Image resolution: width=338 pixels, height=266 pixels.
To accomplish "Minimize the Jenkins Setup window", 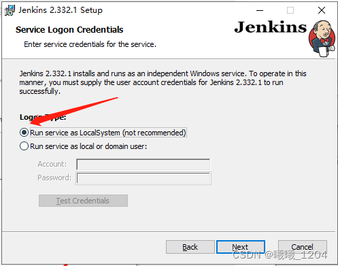I will click(260, 10).
